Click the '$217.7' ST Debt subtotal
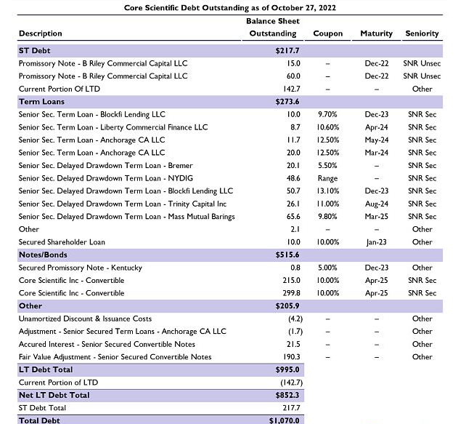 pyautogui.click(x=287, y=51)
